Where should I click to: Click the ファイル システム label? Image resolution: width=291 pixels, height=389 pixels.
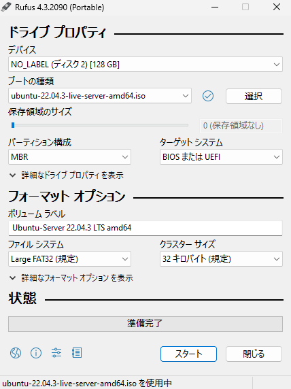coord(36,245)
